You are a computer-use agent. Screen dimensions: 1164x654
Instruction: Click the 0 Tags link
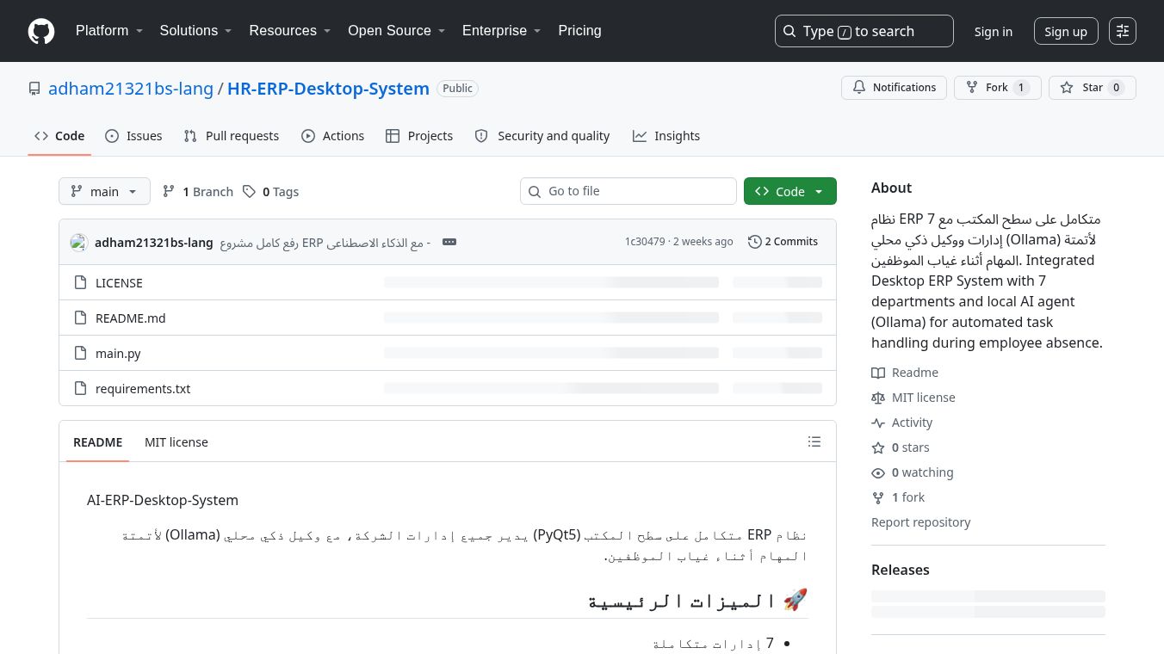(270, 192)
